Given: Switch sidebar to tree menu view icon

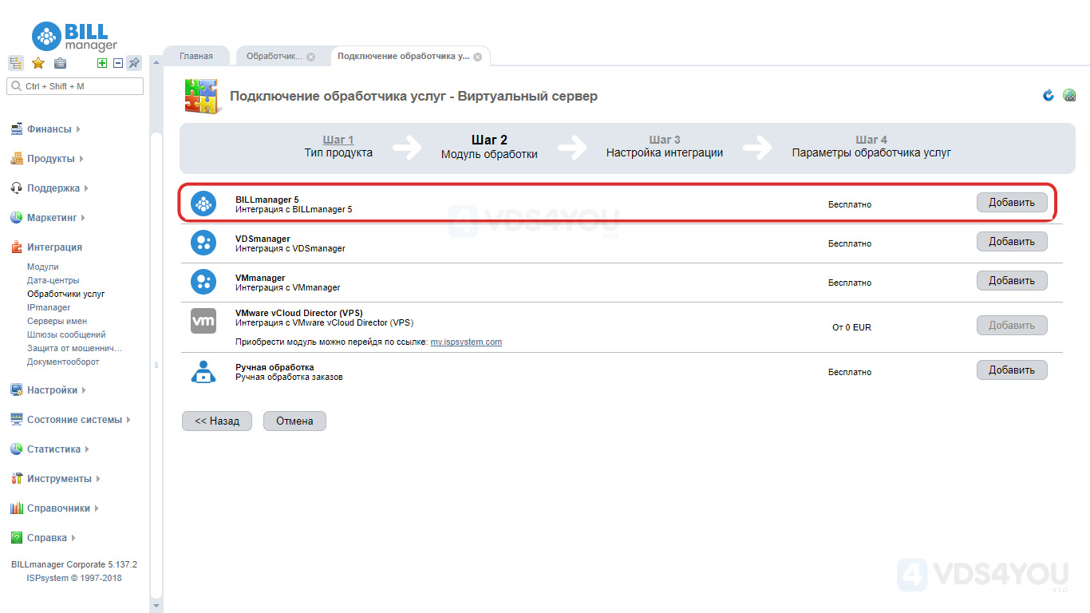Looking at the screenshot, I should (16, 63).
